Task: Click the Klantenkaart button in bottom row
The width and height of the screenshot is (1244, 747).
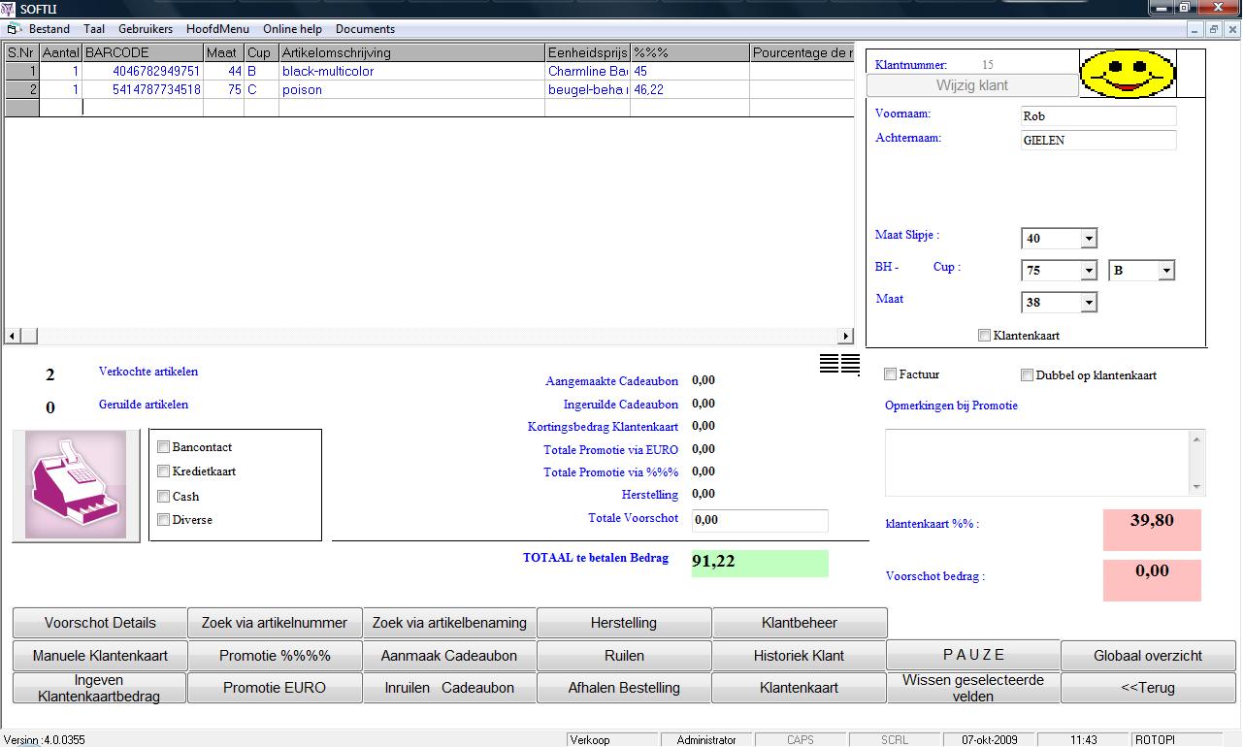Action: pyautogui.click(x=800, y=688)
